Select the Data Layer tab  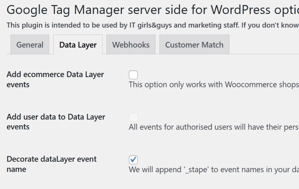(x=78, y=45)
